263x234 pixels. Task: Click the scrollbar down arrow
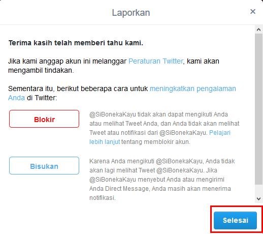[258, 198]
